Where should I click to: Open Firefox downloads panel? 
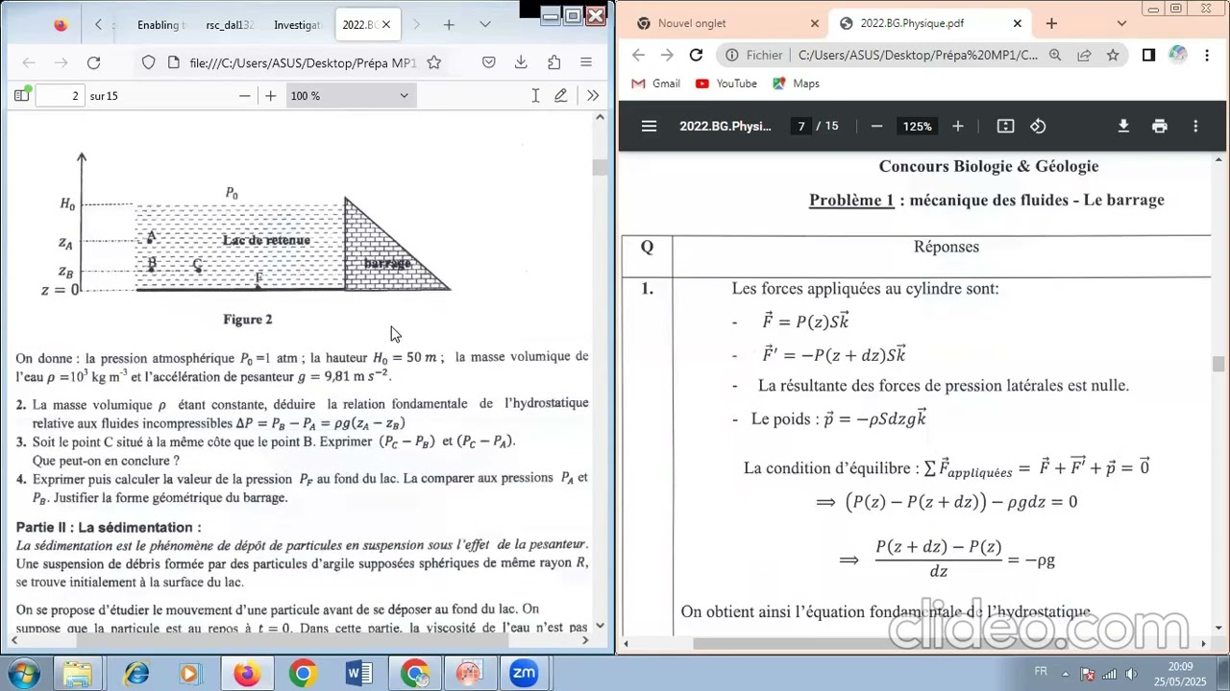(x=521, y=62)
